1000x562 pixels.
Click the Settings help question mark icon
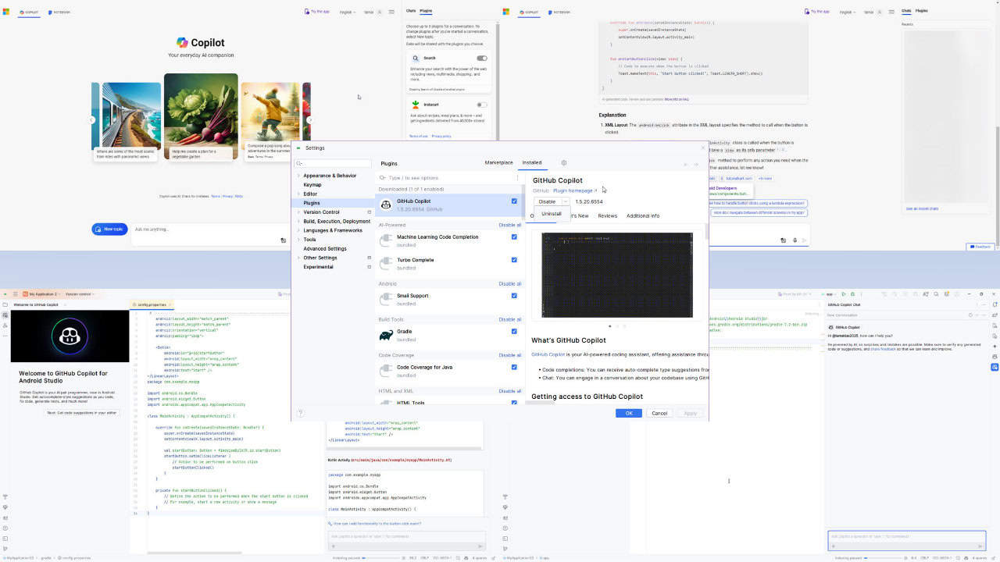pos(300,413)
